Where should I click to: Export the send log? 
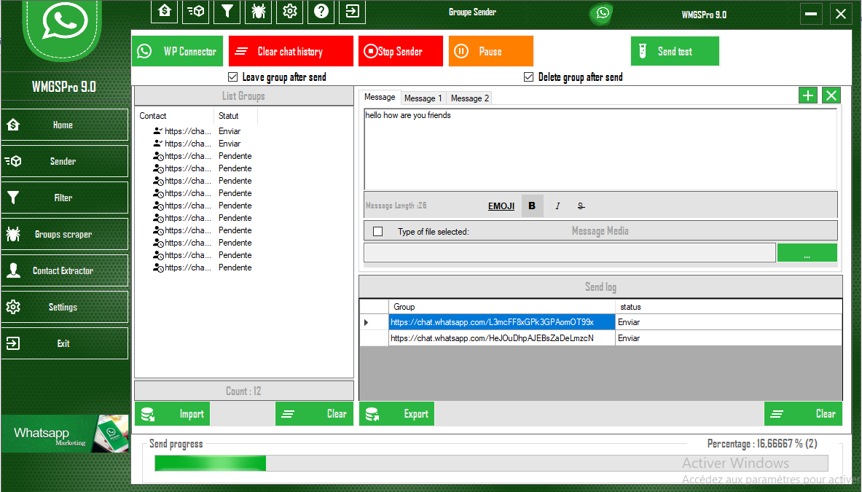[x=397, y=414]
